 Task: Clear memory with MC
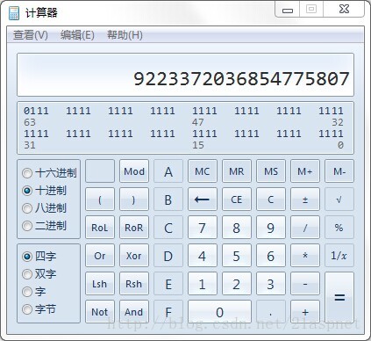pyautogui.click(x=203, y=171)
